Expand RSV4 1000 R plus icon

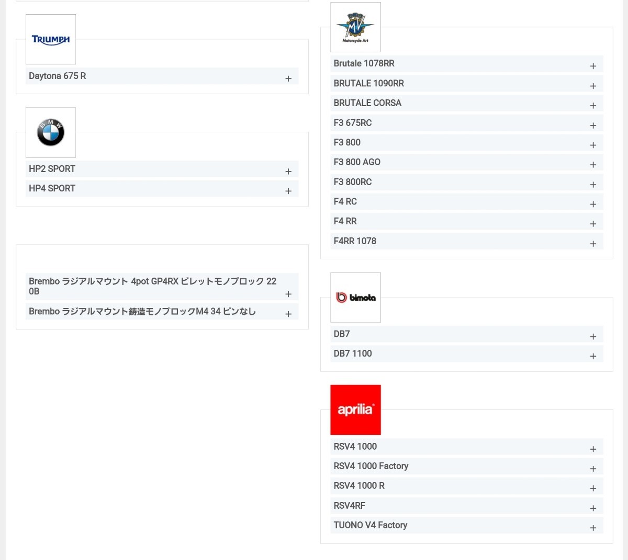pyautogui.click(x=593, y=488)
